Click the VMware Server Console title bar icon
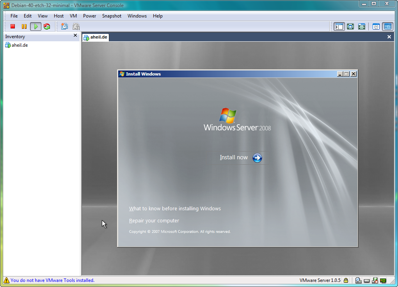The height and width of the screenshot is (287, 398). [x=6, y=5]
